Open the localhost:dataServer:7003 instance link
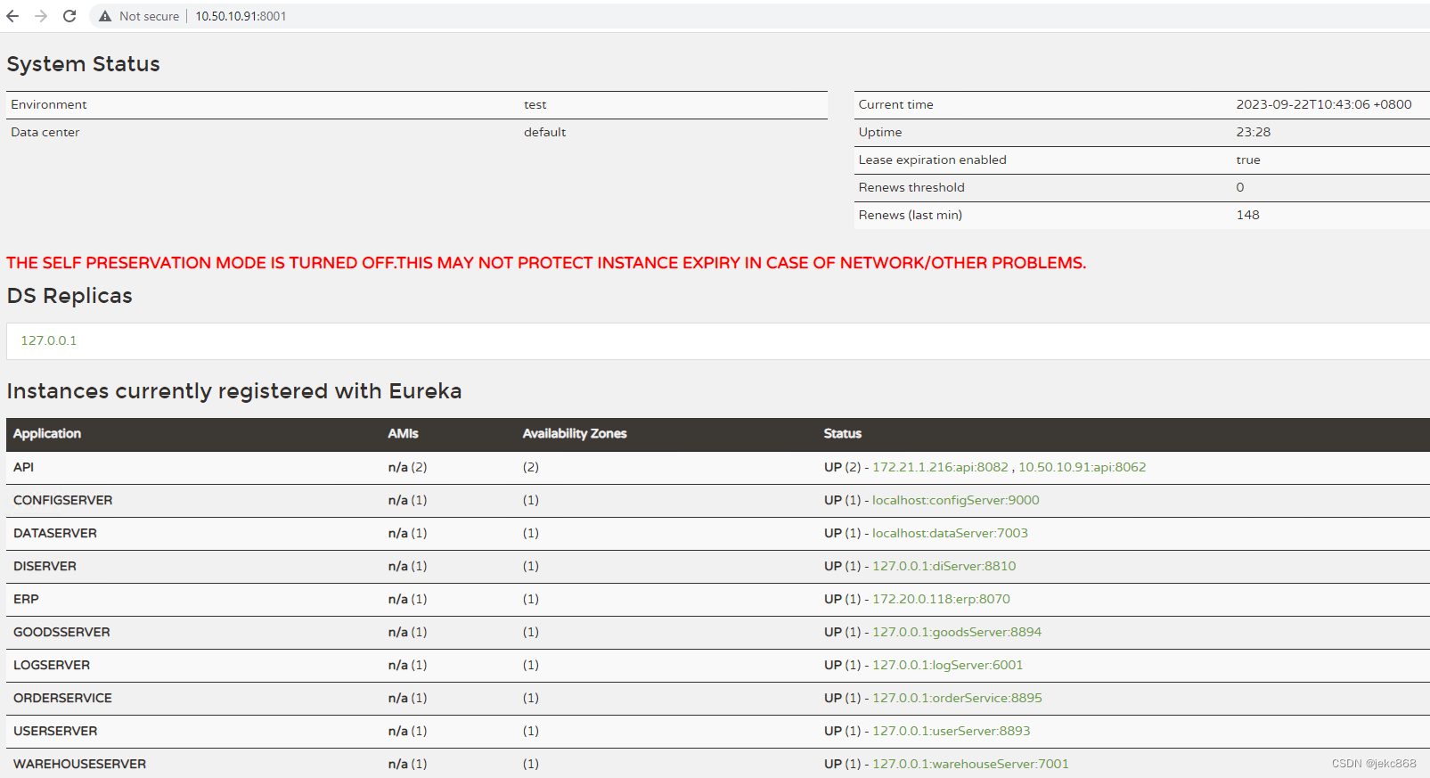1430x778 pixels. [x=950, y=533]
